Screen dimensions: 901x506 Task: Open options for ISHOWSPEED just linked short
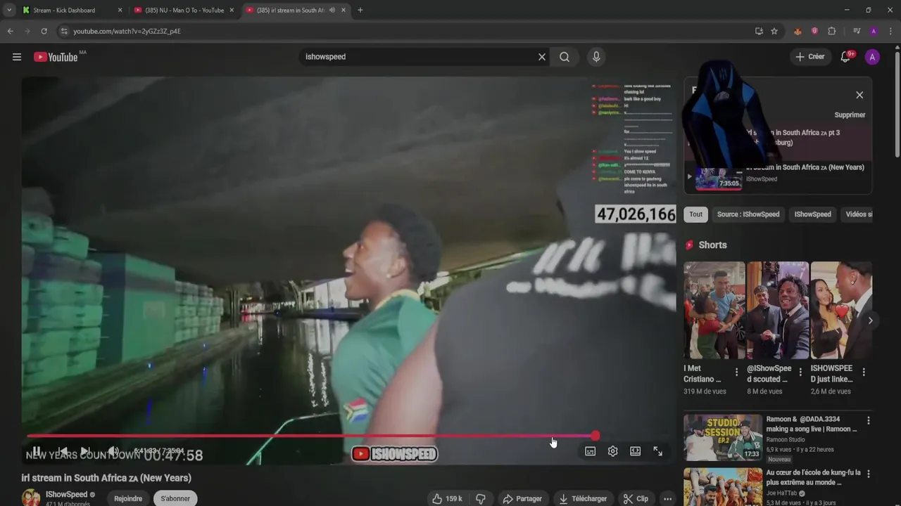pos(864,372)
